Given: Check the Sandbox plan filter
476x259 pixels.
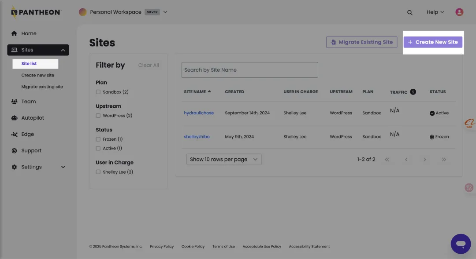Looking at the screenshot, I should (98, 92).
